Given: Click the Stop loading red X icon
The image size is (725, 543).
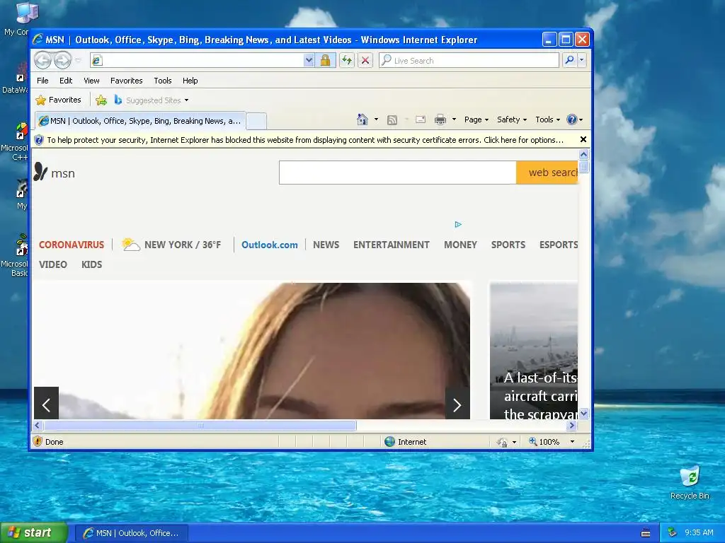Looking at the screenshot, I should pyautogui.click(x=365, y=60).
